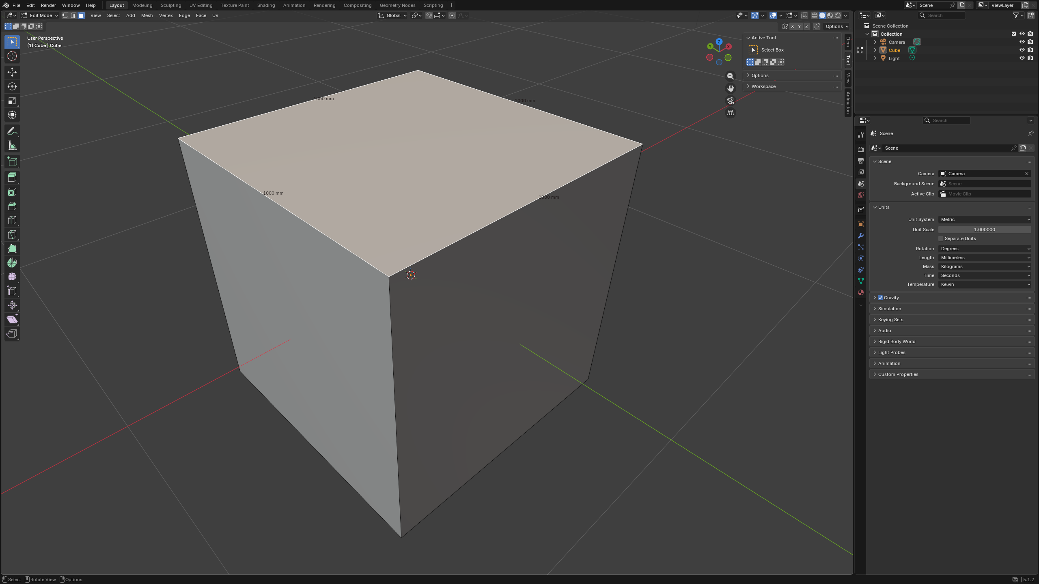Pick the Shrink/Fatten tool
Screen dimensions: 1039x584
[12, 305]
